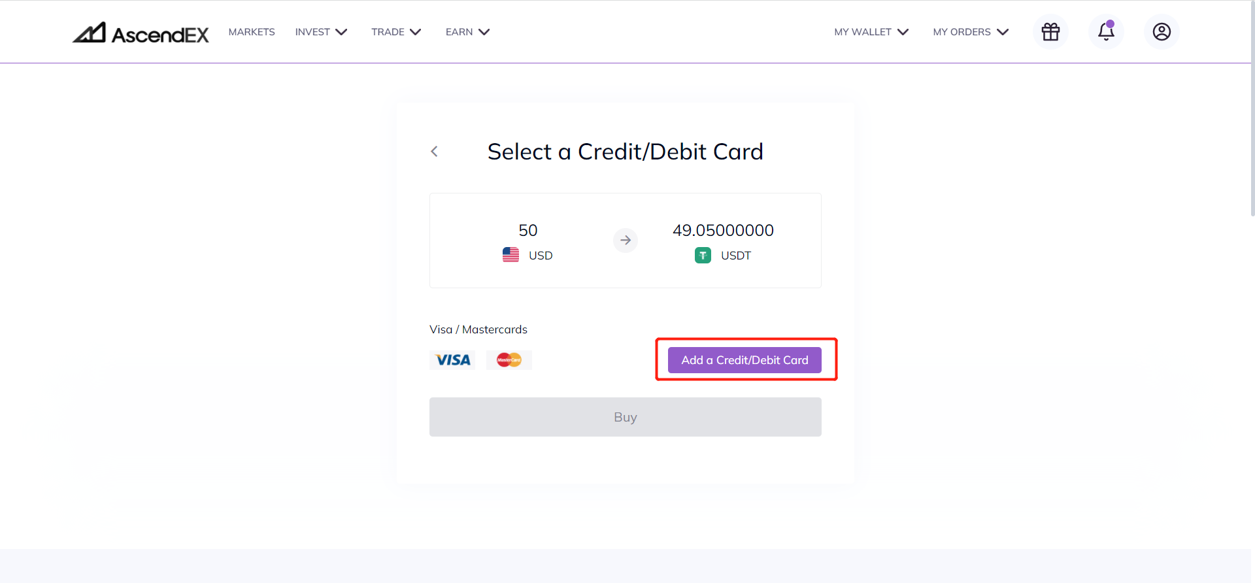Open the MY ORDERS dropdown
Image resolution: width=1255 pixels, height=583 pixels.
click(x=971, y=32)
